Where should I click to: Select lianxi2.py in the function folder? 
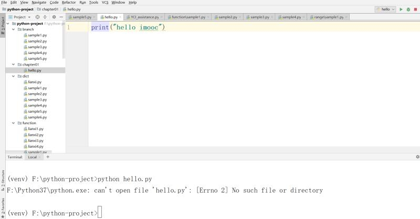(x=35, y=135)
